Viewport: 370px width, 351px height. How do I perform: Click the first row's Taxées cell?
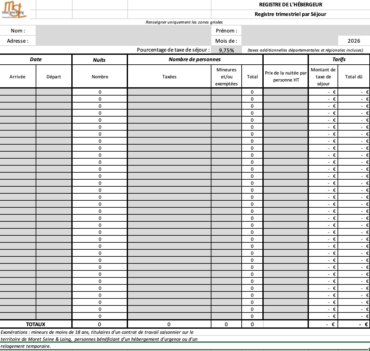(x=169, y=92)
